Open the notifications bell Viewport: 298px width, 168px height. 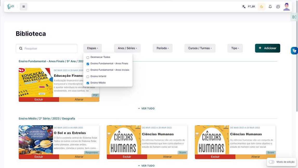[x=270, y=7]
